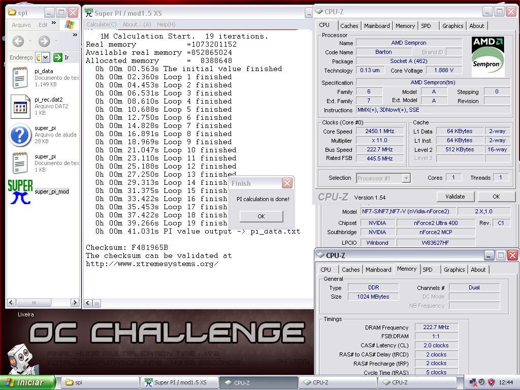Click the xtremesystems.org URL text

pyautogui.click(x=152, y=264)
